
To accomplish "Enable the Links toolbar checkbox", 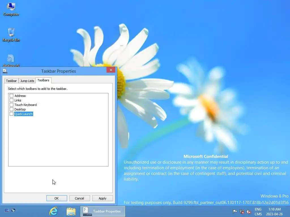I will coord(11,100).
